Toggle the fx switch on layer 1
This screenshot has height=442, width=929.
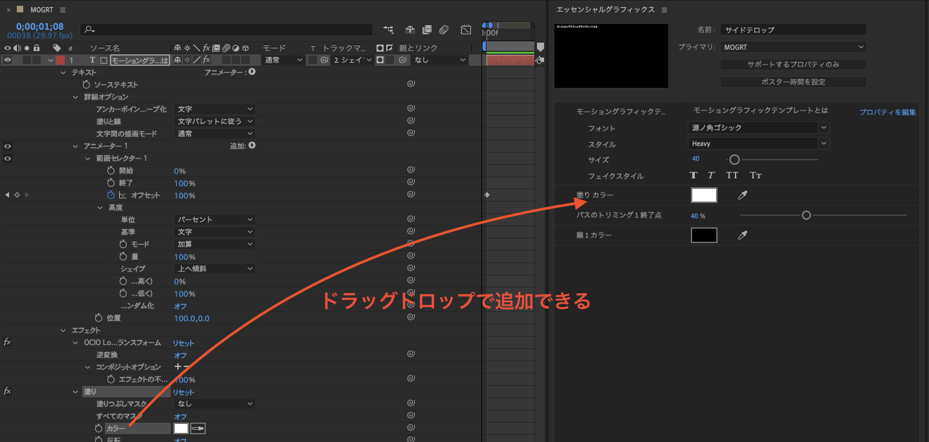(206, 59)
